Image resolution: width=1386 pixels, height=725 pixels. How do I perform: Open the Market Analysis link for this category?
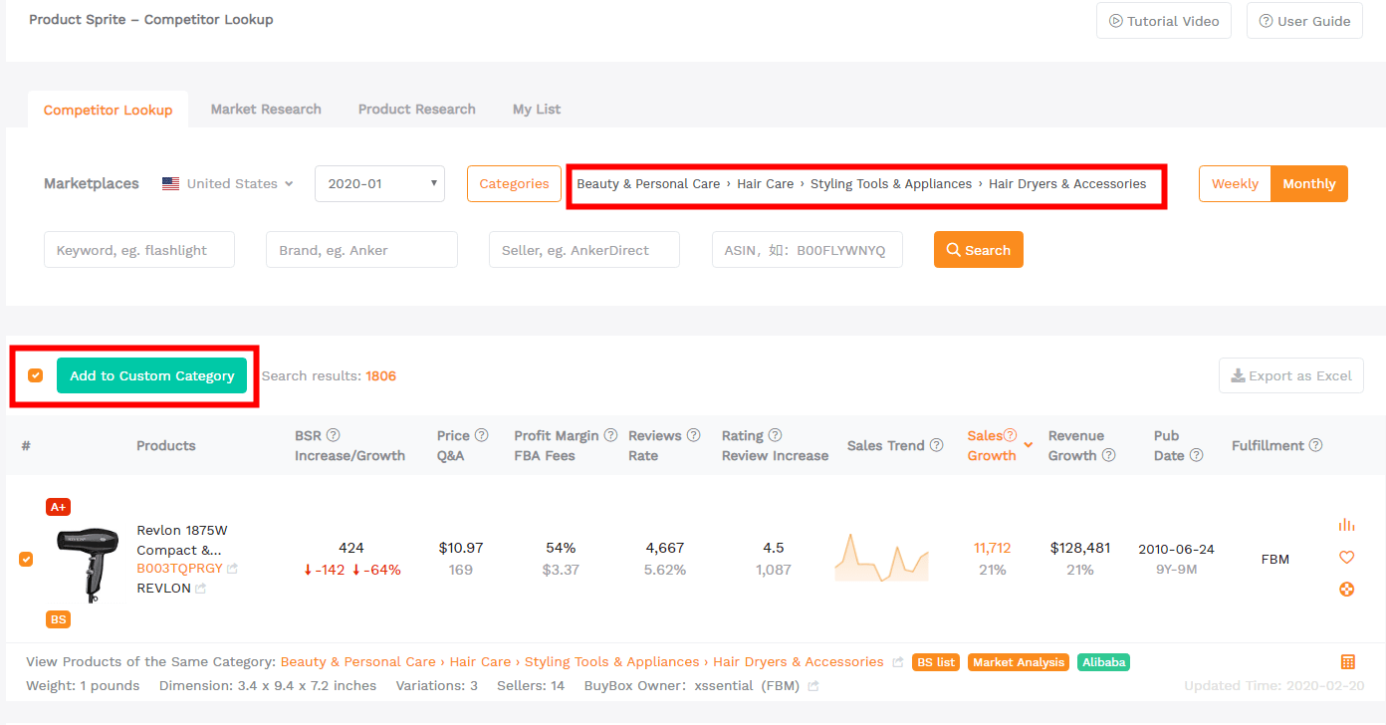1018,661
